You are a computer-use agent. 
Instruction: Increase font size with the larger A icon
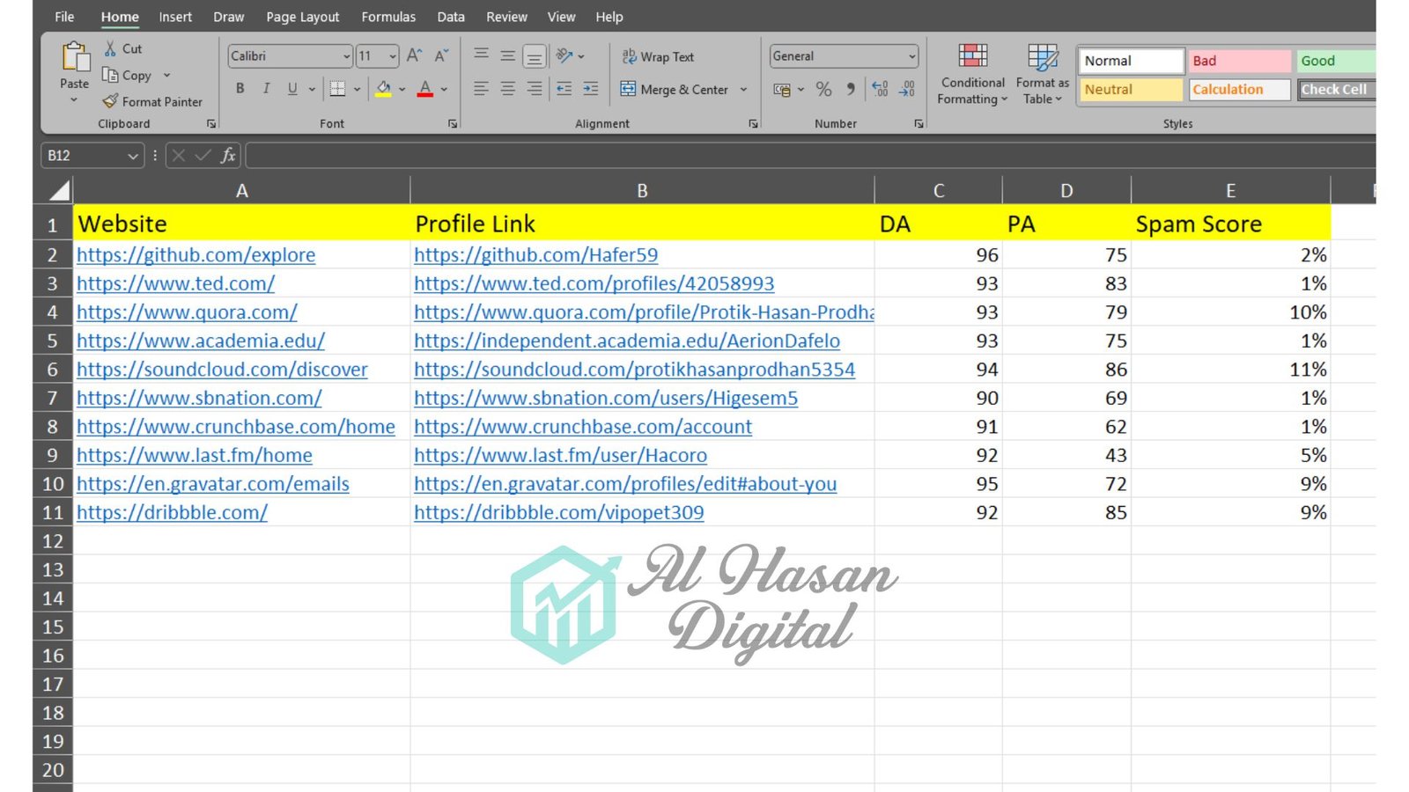[415, 56]
